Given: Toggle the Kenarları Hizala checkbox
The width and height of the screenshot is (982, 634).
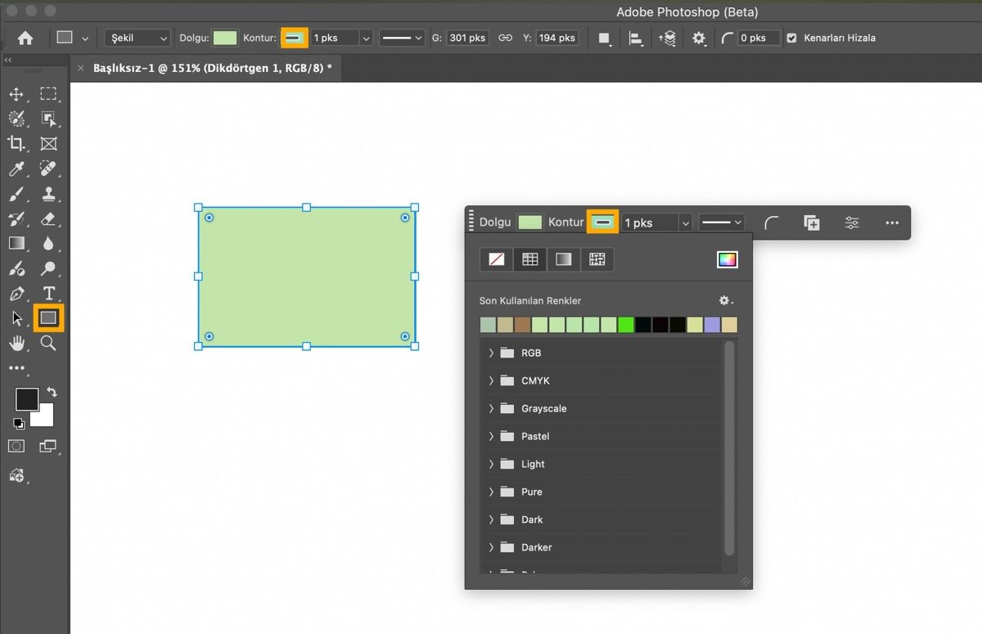Looking at the screenshot, I should click(x=791, y=38).
